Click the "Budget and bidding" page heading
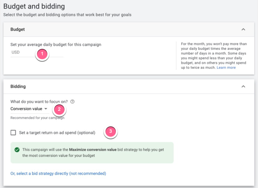 point(34,6)
